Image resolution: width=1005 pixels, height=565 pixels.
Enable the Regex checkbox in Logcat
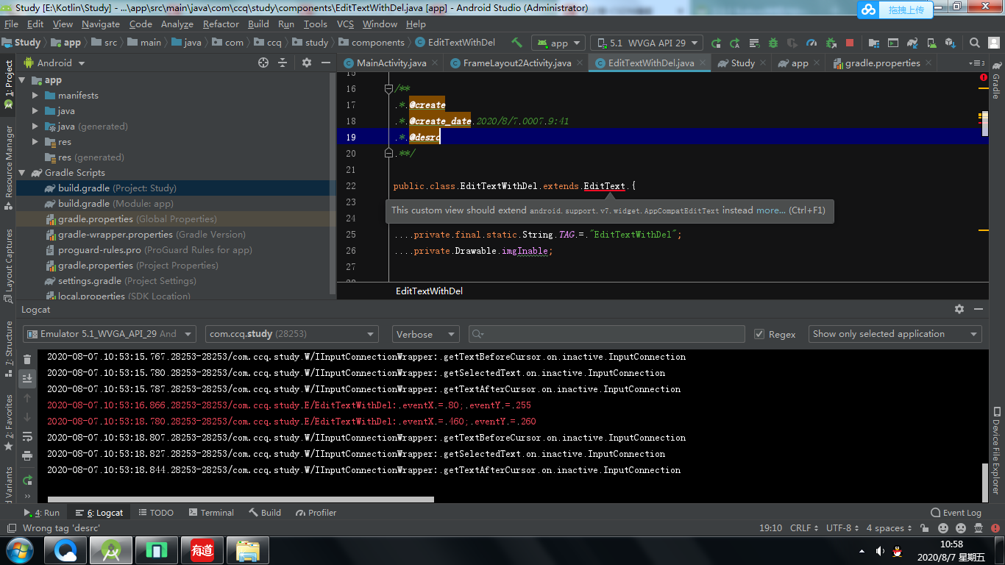click(759, 333)
